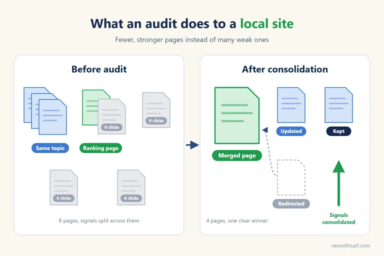Click the title 'What an audit does to a local site'
Image resolution: width=384 pixels, height=256 pixels.
tap(192, 24)
